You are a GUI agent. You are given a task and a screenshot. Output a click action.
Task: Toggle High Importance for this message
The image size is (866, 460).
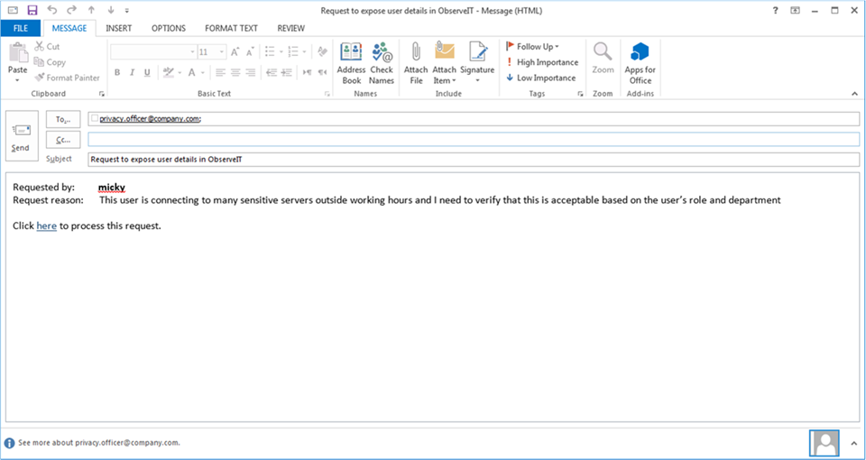click(x=541, y=62)
